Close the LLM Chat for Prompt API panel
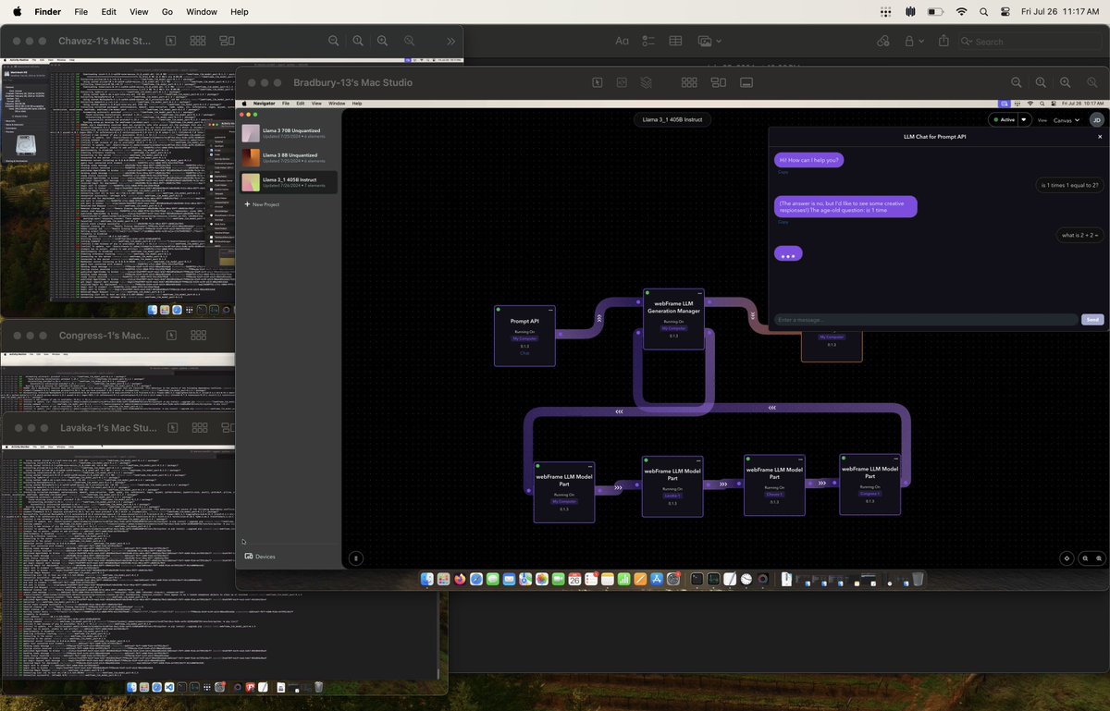Screen dimensions: 1110x711 tap(1100, 136)
